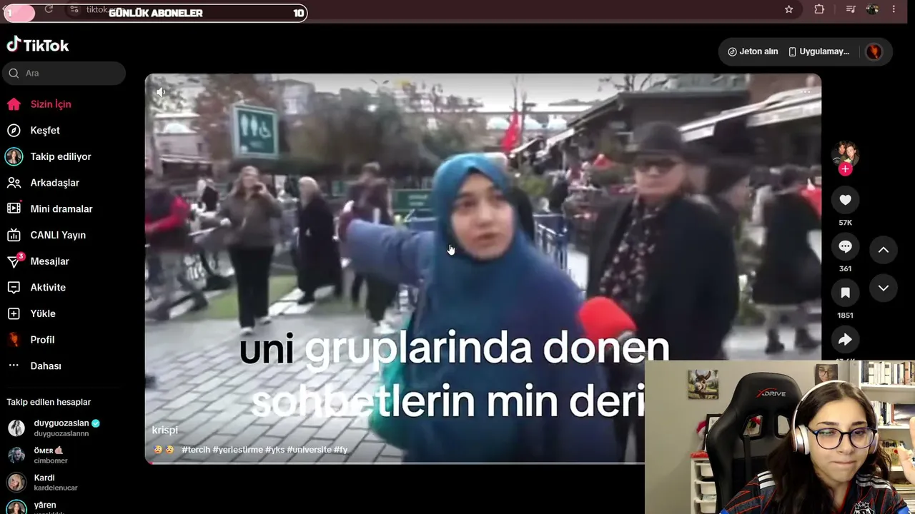
Task: Open comments via the speech bubble icon
Action: coord(846,247)
